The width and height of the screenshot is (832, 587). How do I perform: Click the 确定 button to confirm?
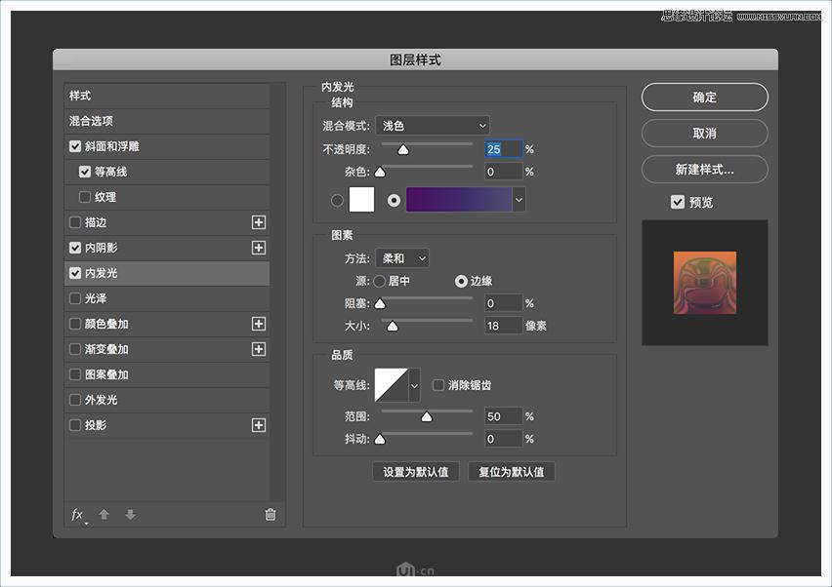click(x=704, y=98)
